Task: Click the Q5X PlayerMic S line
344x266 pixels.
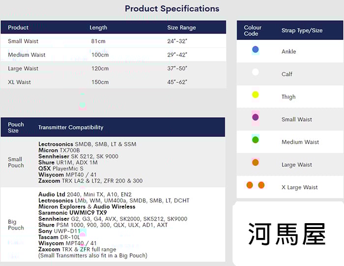Action: point(61,169)
